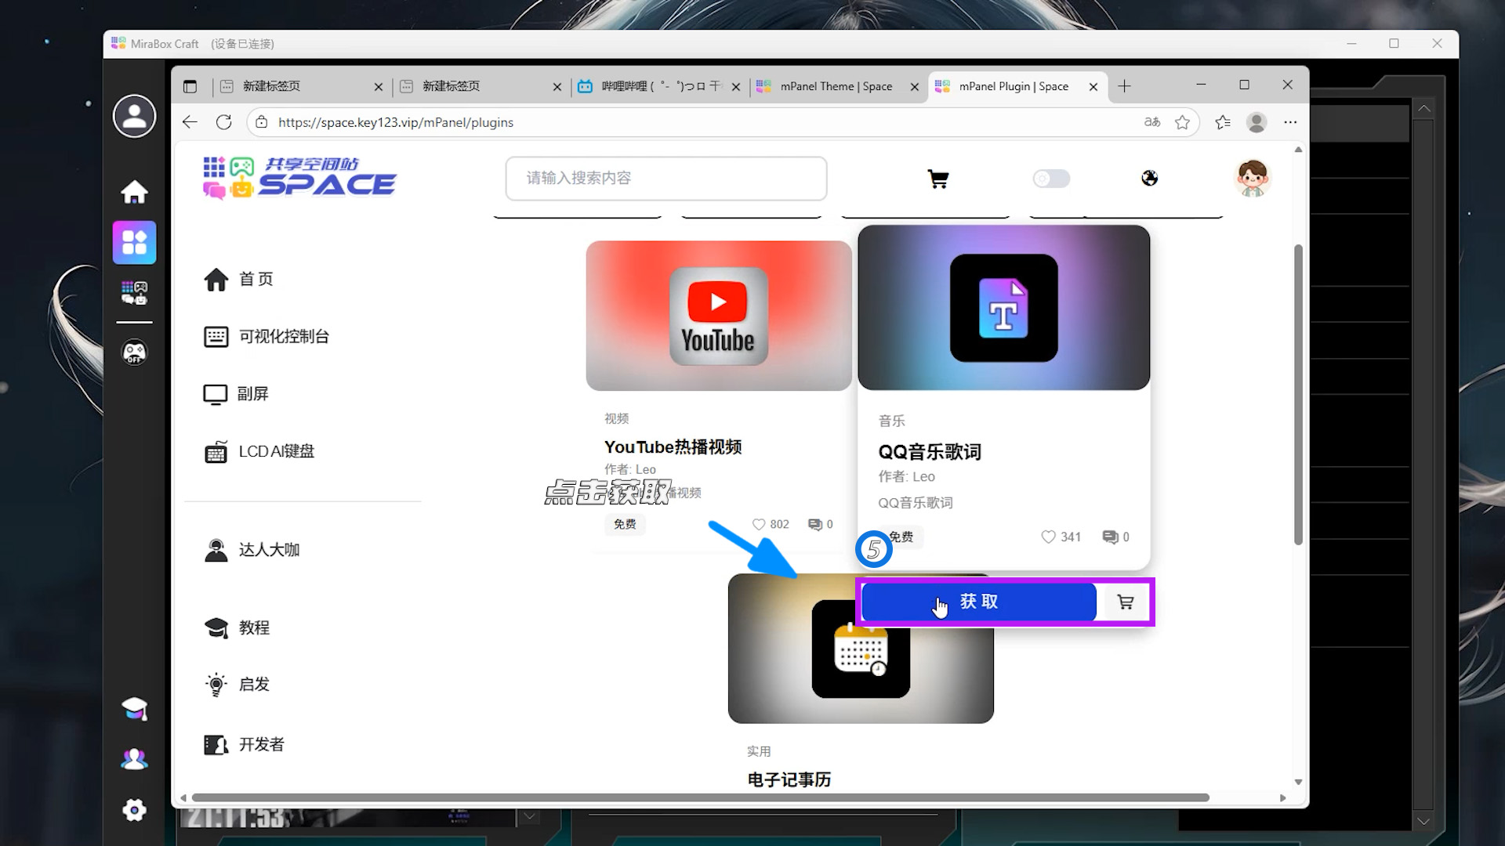
Task: Switch to the second 新建标签页 tab
Action: [x=481, y=86]
